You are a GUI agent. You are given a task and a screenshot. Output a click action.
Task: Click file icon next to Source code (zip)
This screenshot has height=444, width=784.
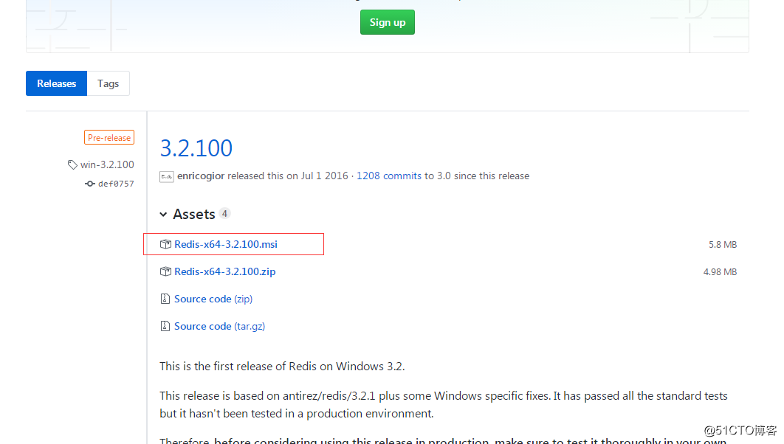[x=165, y=299]
